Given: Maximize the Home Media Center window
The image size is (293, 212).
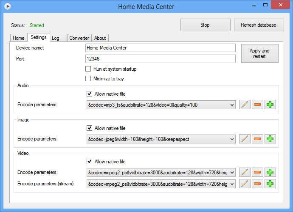Looking at the screenshot, I should [x=265, y=5].
